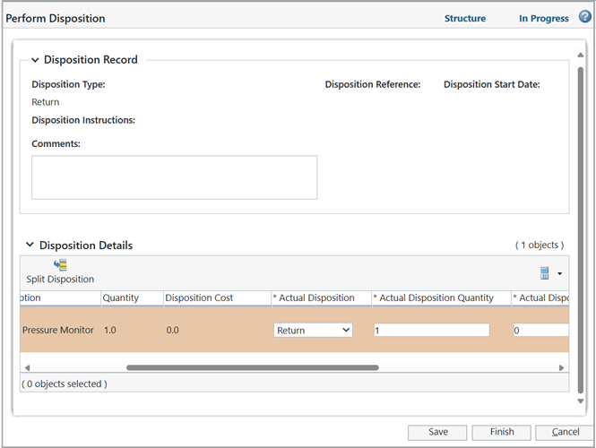The width and height of the screenshot is (596, 448).
Task: Open the Structure link
Action: pos(465,18)
